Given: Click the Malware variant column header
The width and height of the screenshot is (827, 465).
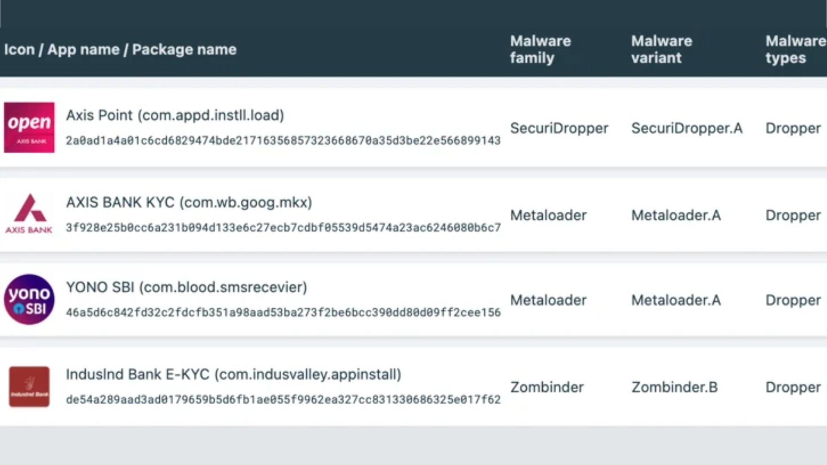Looking at the screenshot, I should click(x=661, y=50).
